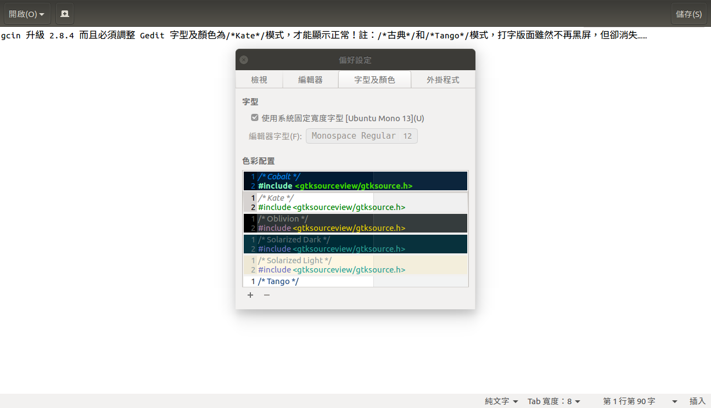The image size is (711, 408).
Task: Open the 開啟 file dropdown
Action: pyautogui.click(x=27, y=14)
